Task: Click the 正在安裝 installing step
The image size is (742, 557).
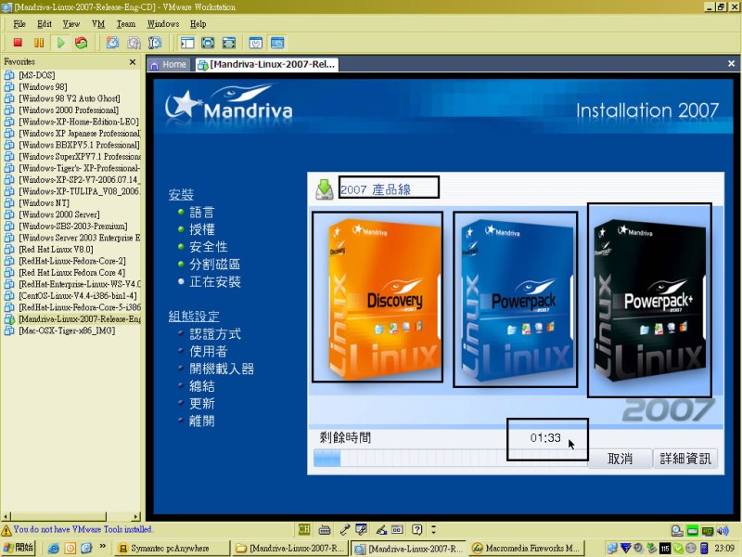Action: (215, 282)
